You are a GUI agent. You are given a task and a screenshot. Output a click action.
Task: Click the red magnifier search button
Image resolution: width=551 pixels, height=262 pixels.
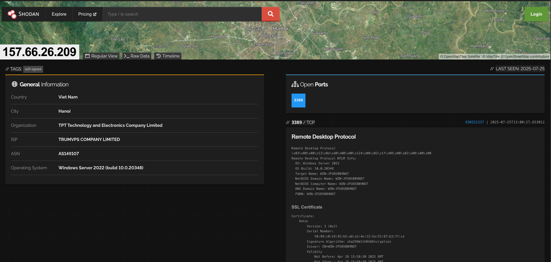(x=271, y=14)
